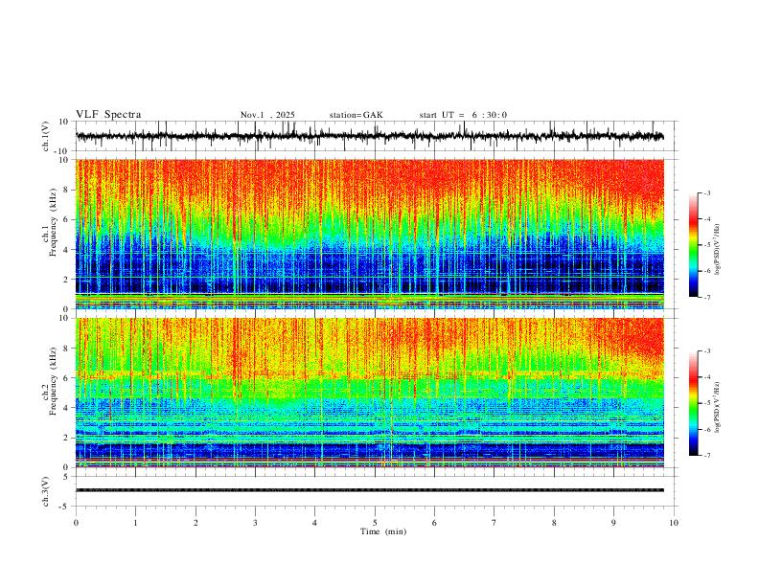Click "-3" tick on ch.1 color bar
Viewport: 759px width, 586px height.
pyautogui.click(x=706, y=192)
